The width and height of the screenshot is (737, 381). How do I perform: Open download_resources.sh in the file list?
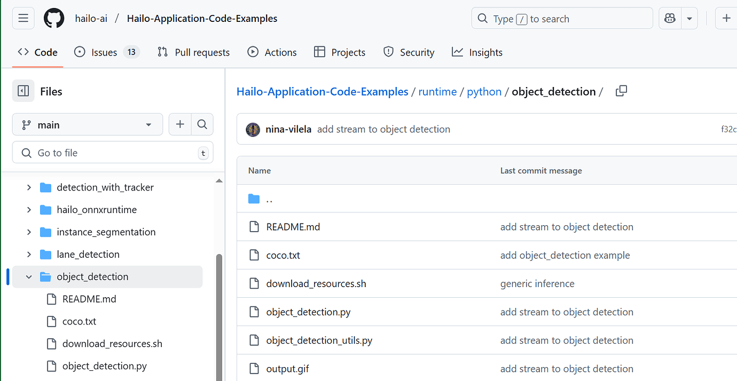[x=316, y=283]
